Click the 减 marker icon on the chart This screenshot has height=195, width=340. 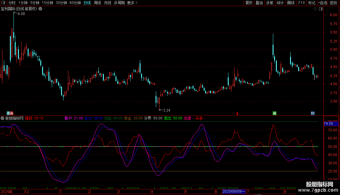pyautogui.click(x=274, y=113)
